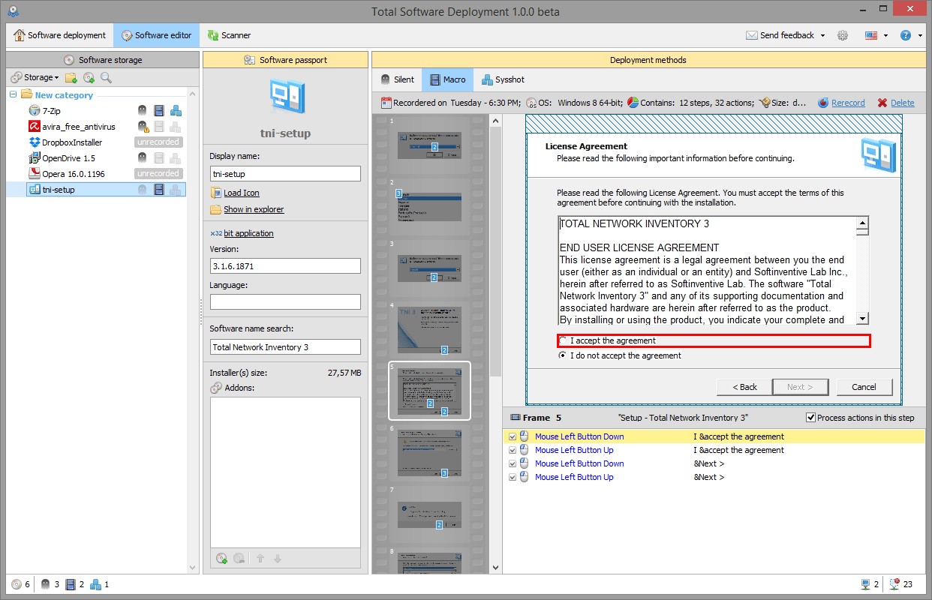Uncheck the first Mouse Left Button Down action
The width and height of the screenshot is (932, 600).
pos(513,436)
